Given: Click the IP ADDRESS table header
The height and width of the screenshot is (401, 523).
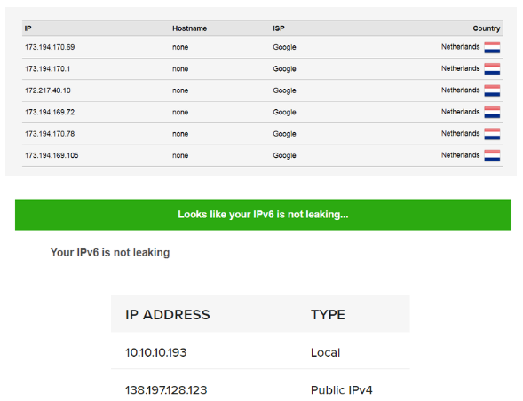Looking at the screenshot, I should click(x=168, y=315).
